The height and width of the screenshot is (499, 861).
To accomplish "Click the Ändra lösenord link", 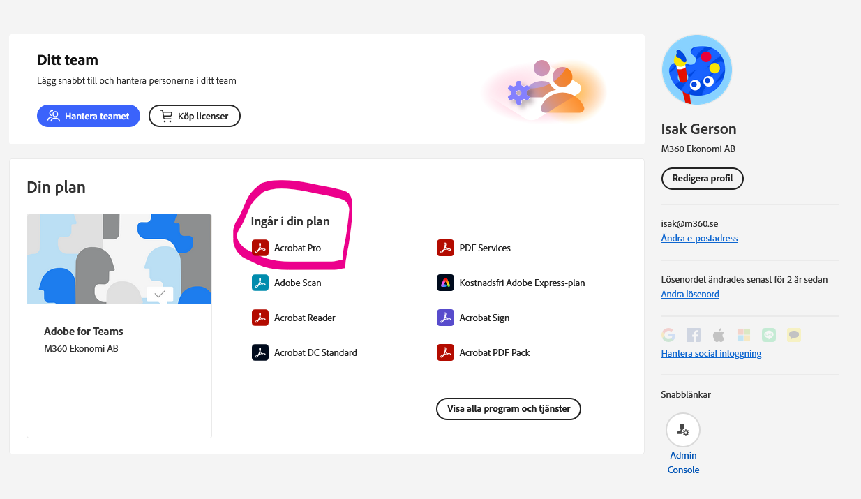I will tap(690, 294).
